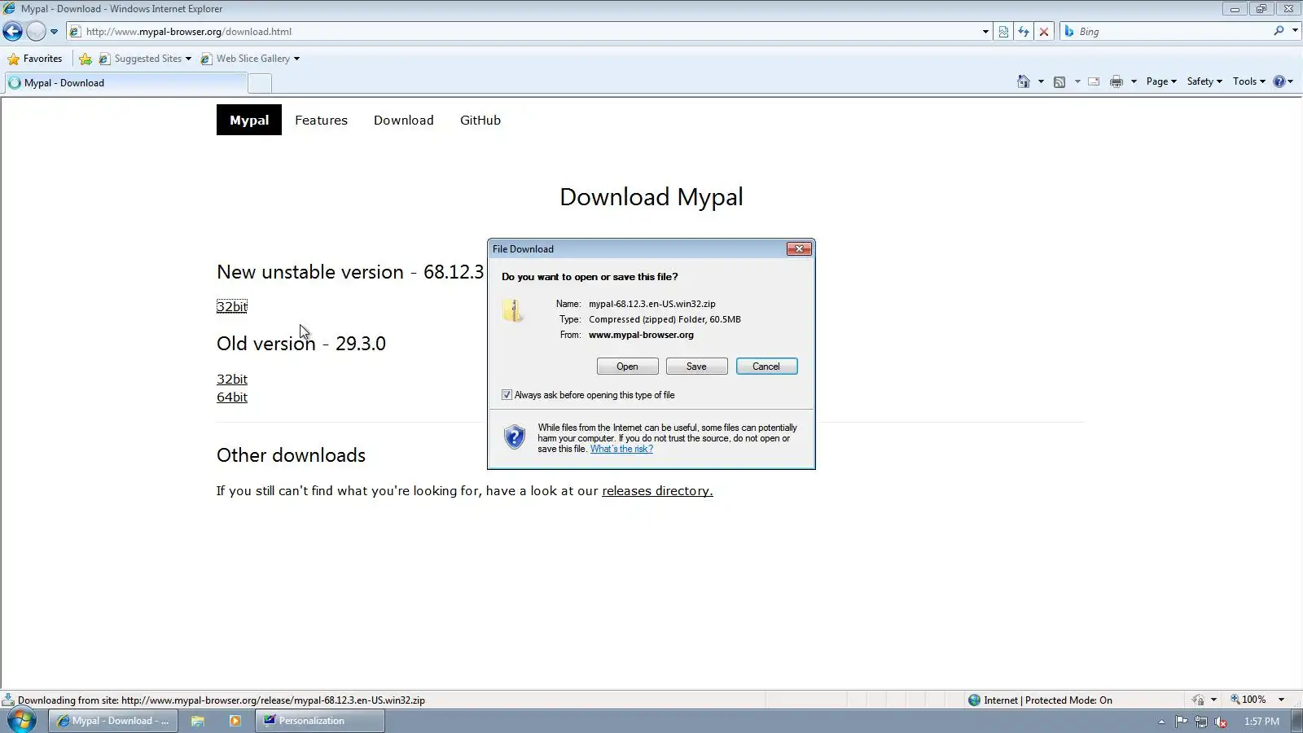Open the recent pages dropdown beside Forward
Screen dimensions: 1303x733
(x=54, y=32)
